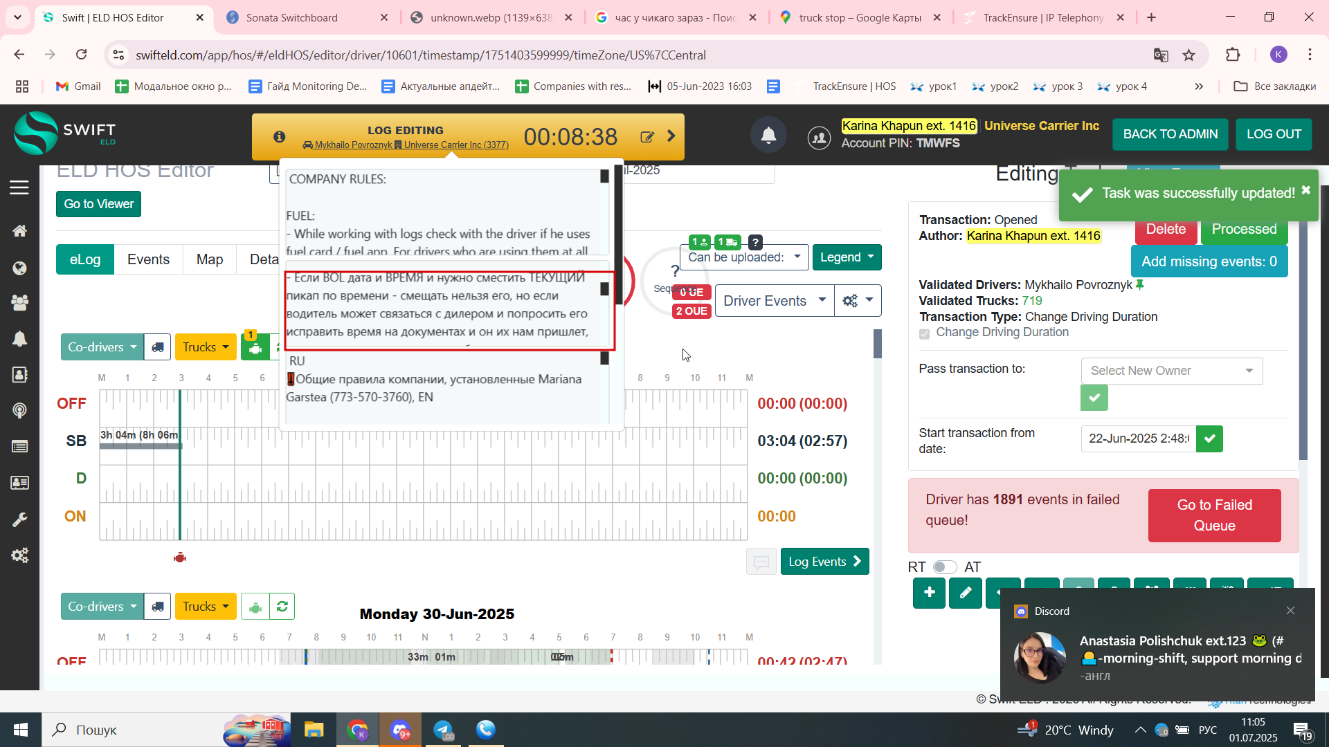The width and height of the screenshot is (1329, 747).
Task: Click the red engine marker below graph
Action: pyautogui.click(x=180, y=557)
